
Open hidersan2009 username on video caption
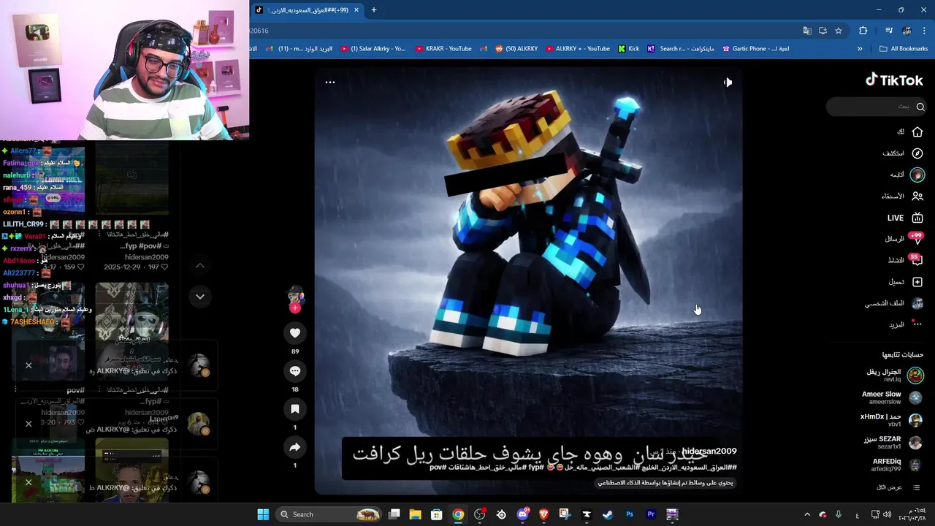click(x=709, y=451)
